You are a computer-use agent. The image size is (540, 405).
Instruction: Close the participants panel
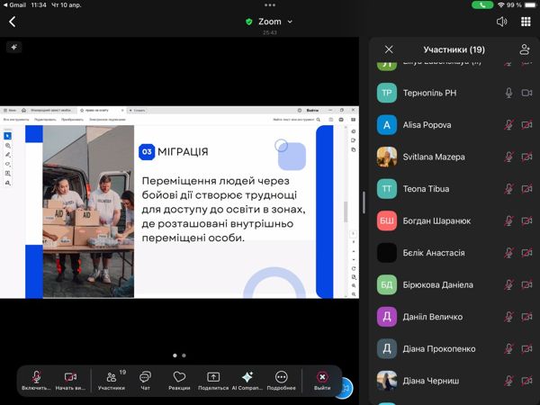[x=389, y=49]
